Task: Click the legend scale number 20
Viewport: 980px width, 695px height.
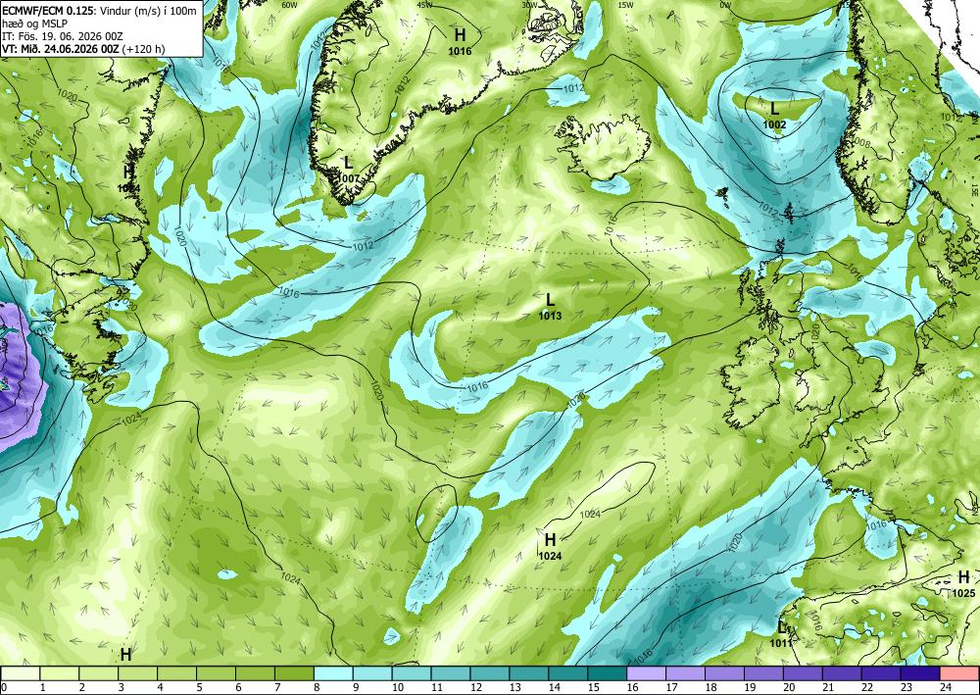Action: point(788,687)
